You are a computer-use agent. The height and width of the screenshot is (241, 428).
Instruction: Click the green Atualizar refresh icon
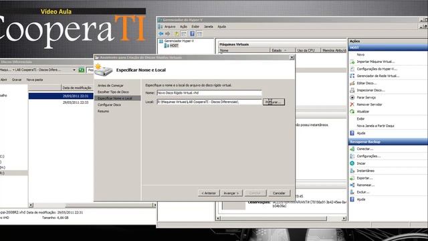tap(352, 112)
